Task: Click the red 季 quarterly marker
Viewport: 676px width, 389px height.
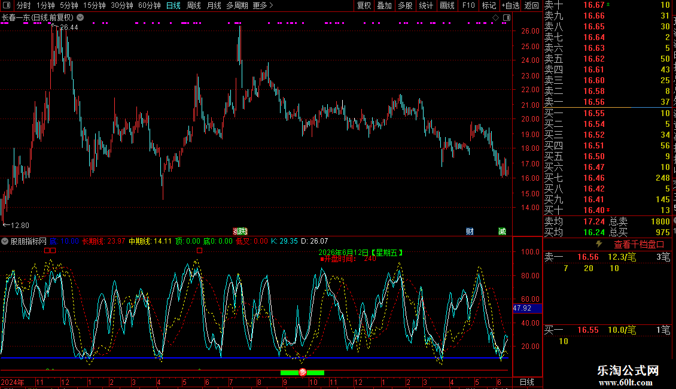Action: [x=303, y=372]
